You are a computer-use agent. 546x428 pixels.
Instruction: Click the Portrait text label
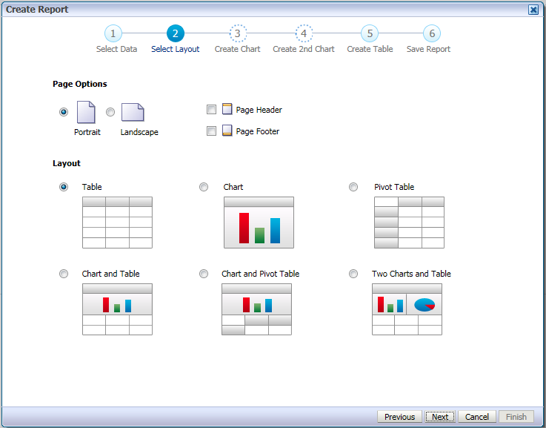(x=87, y=132)
